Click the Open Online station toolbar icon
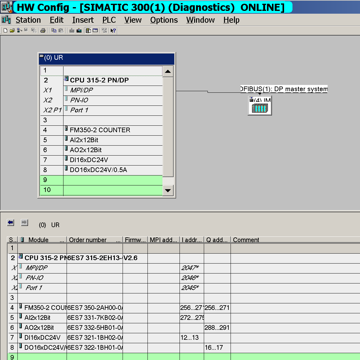Screen dimensions: 360x360 pyautogui.click(x=20, y=30)
